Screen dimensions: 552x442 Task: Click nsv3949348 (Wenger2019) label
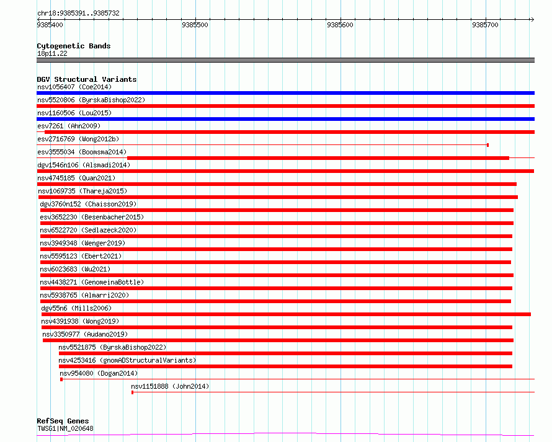coord(82,243)
